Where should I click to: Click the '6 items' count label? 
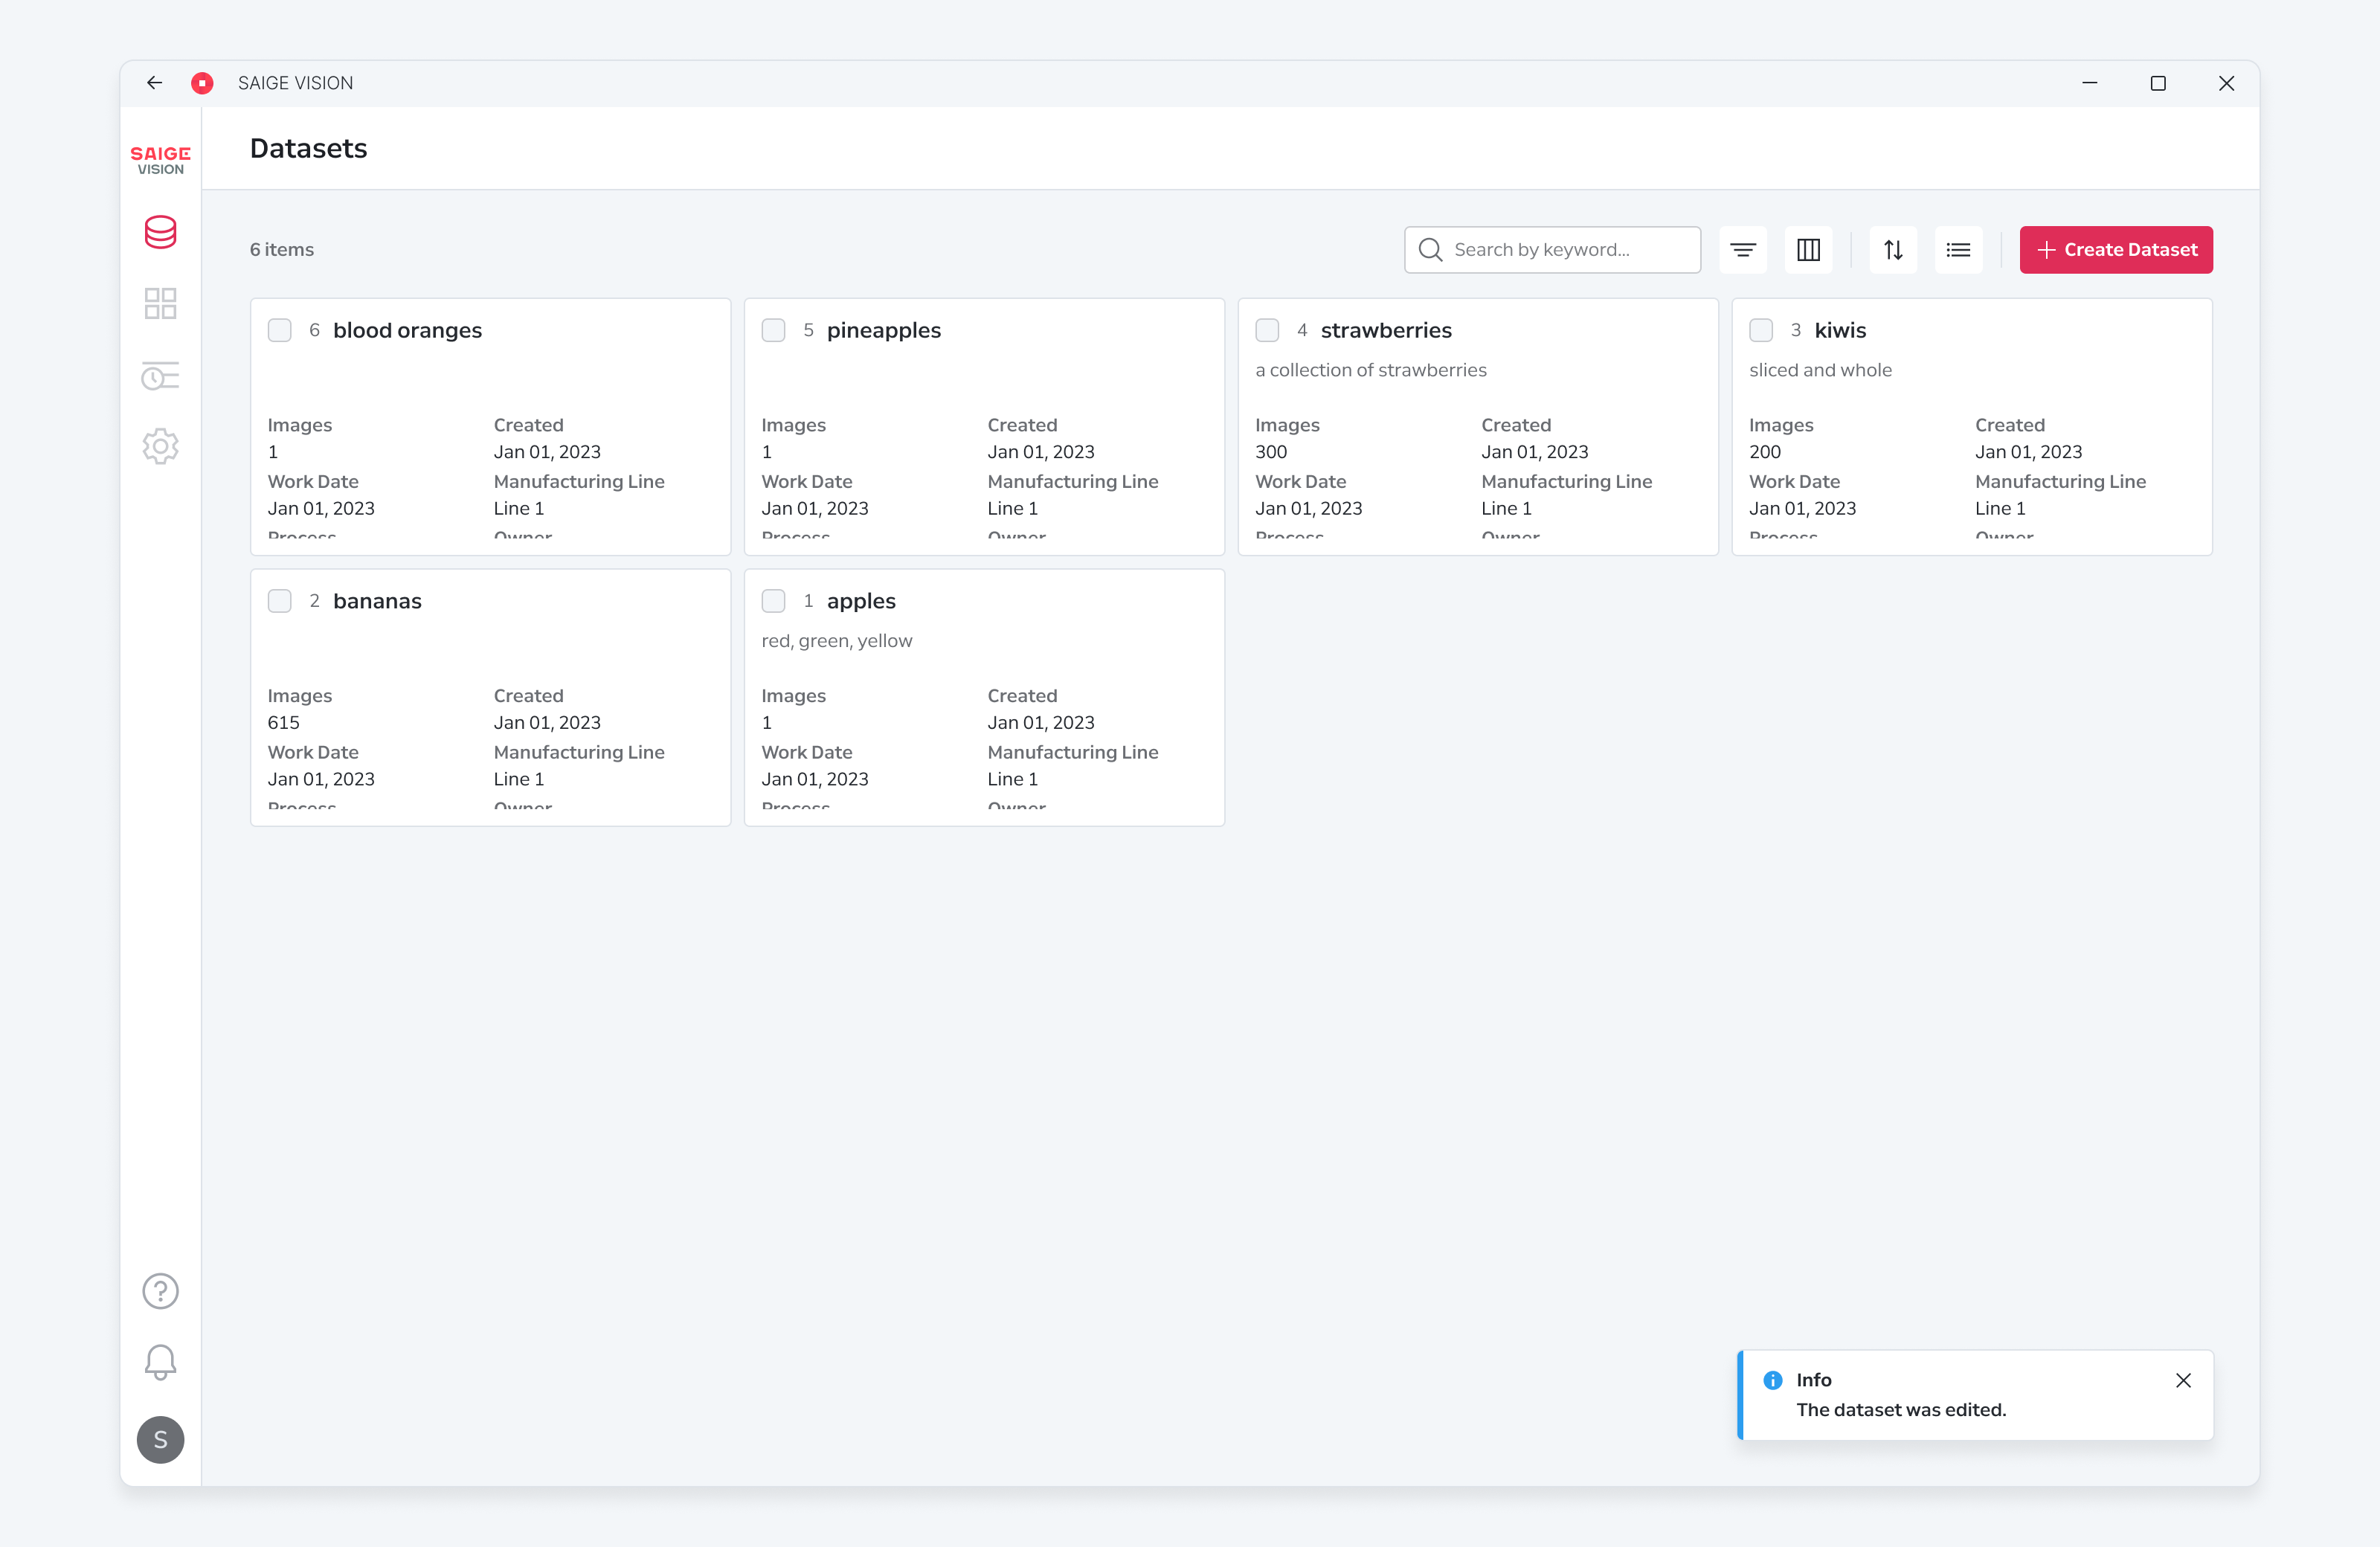pyautogui.click(x=282, y=250)
